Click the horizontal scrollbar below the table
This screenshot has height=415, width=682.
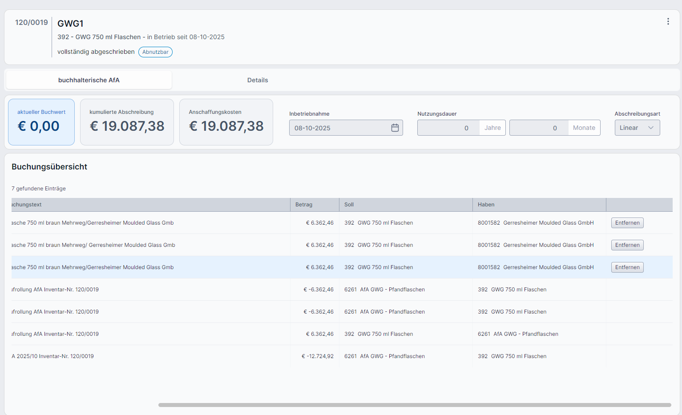414,405
